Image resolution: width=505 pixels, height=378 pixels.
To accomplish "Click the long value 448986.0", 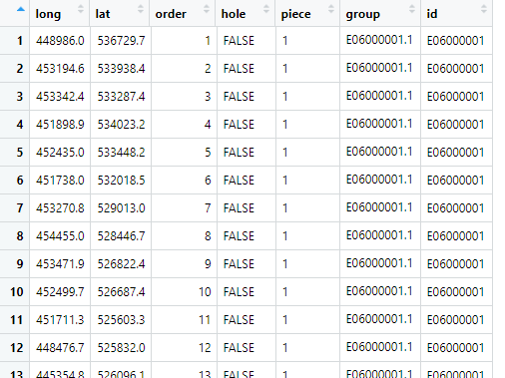I will tap(60, 41).
